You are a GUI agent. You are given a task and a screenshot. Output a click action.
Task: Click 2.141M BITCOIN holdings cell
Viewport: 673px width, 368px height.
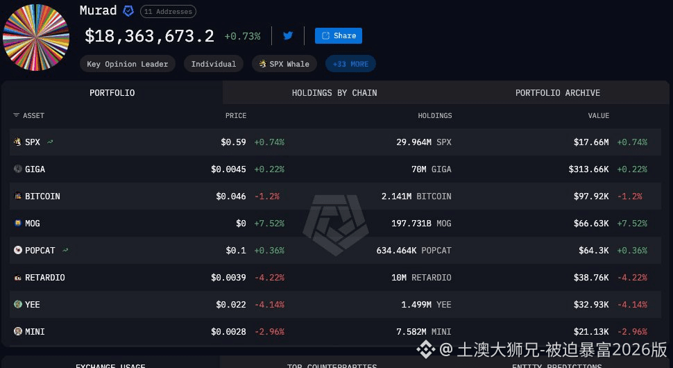coord(416,196)
